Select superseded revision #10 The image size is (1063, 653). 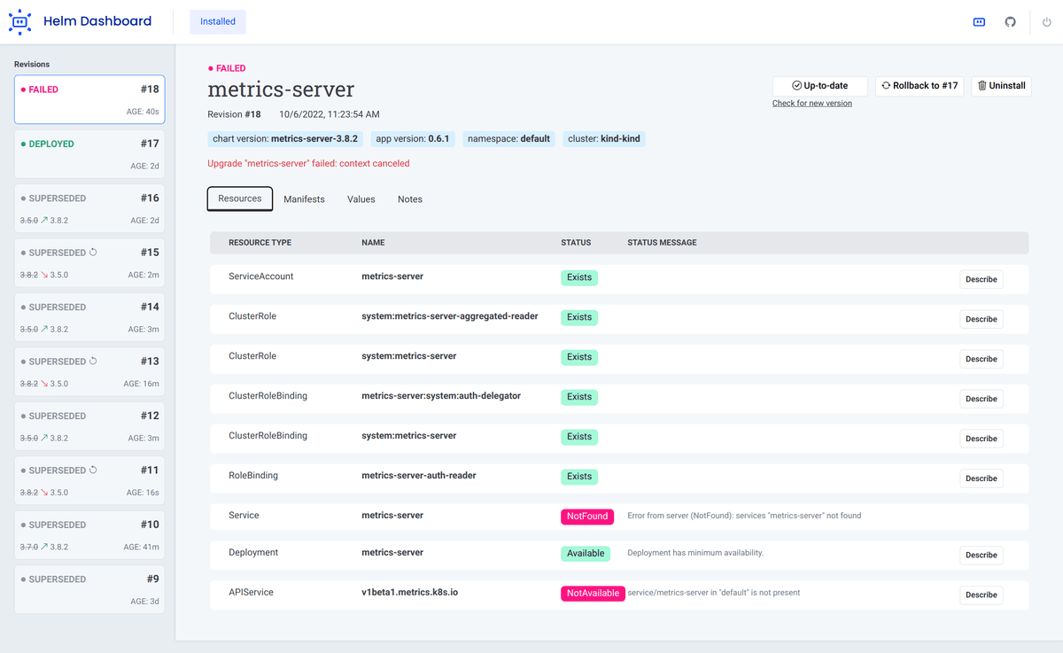click(x=89, y=535)
